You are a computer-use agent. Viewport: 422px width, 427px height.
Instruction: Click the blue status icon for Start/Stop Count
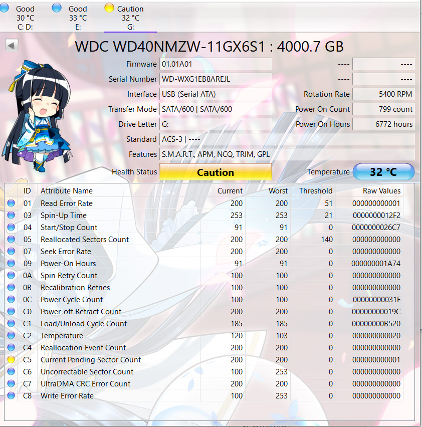(x=11, y=227)
